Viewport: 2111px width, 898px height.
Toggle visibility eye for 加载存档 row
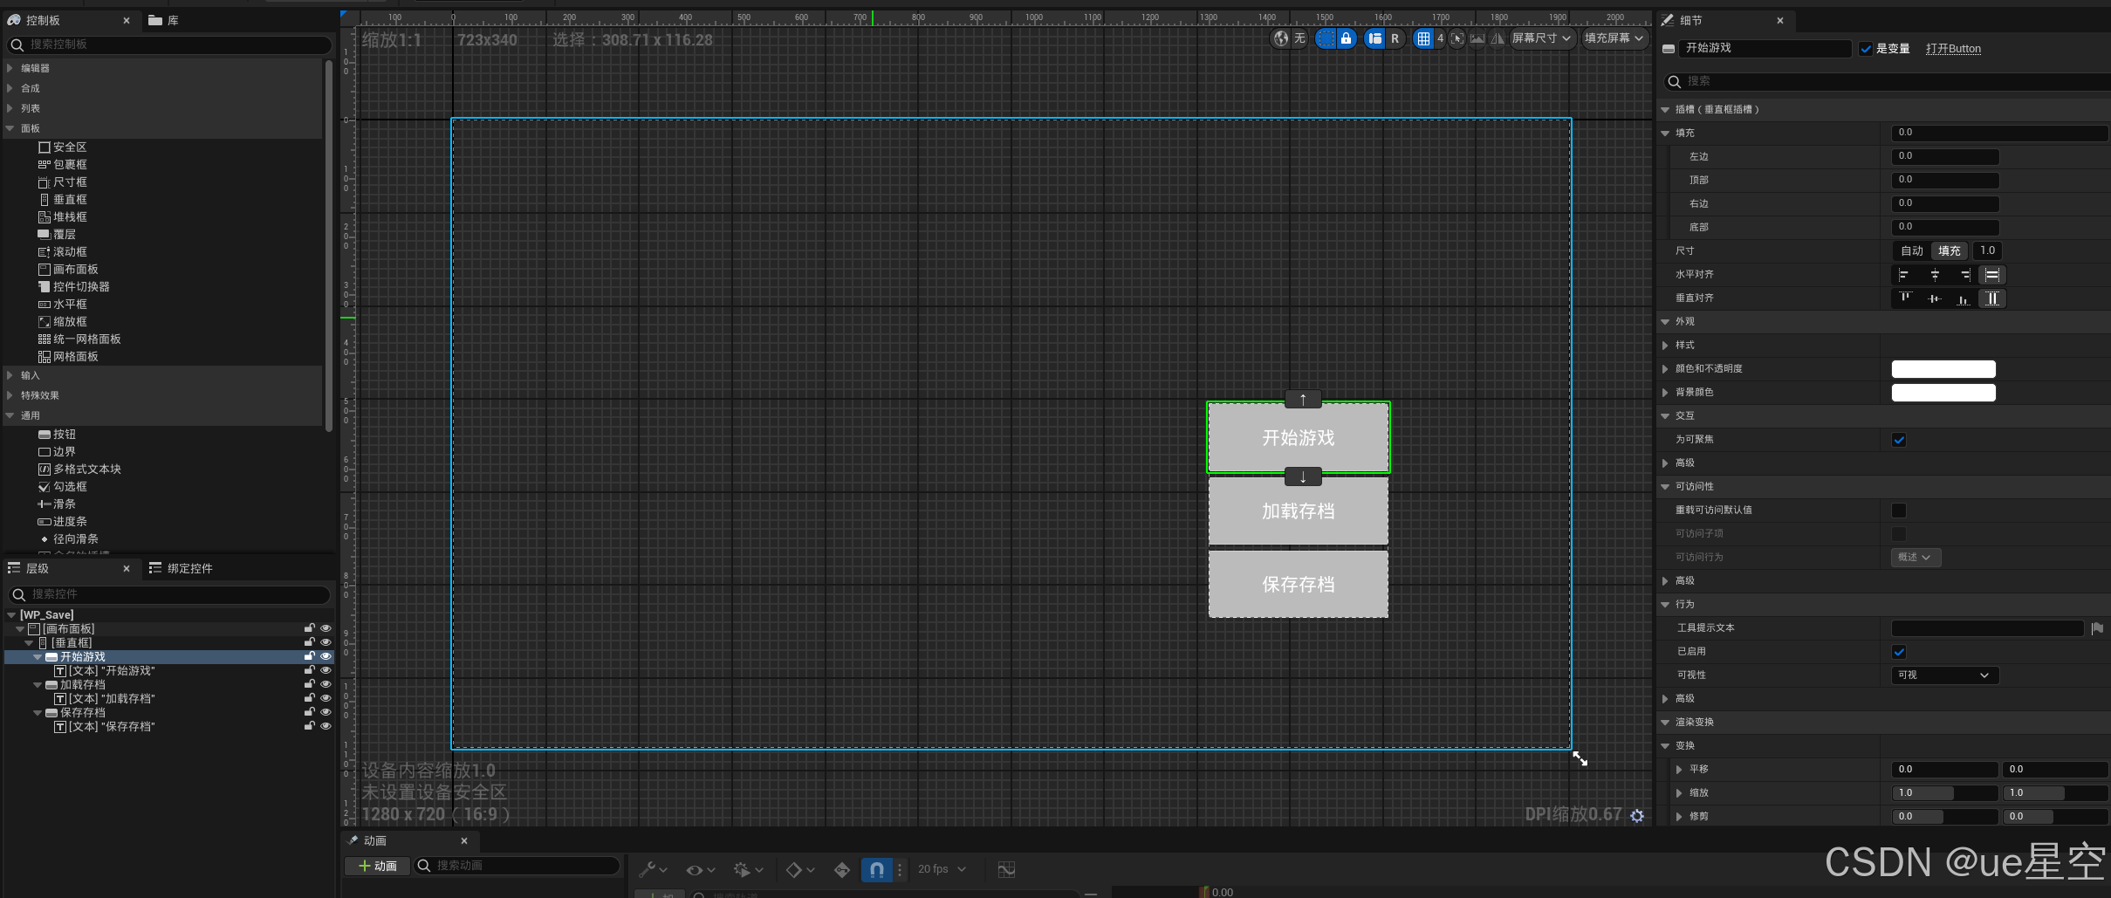(326, 684)
